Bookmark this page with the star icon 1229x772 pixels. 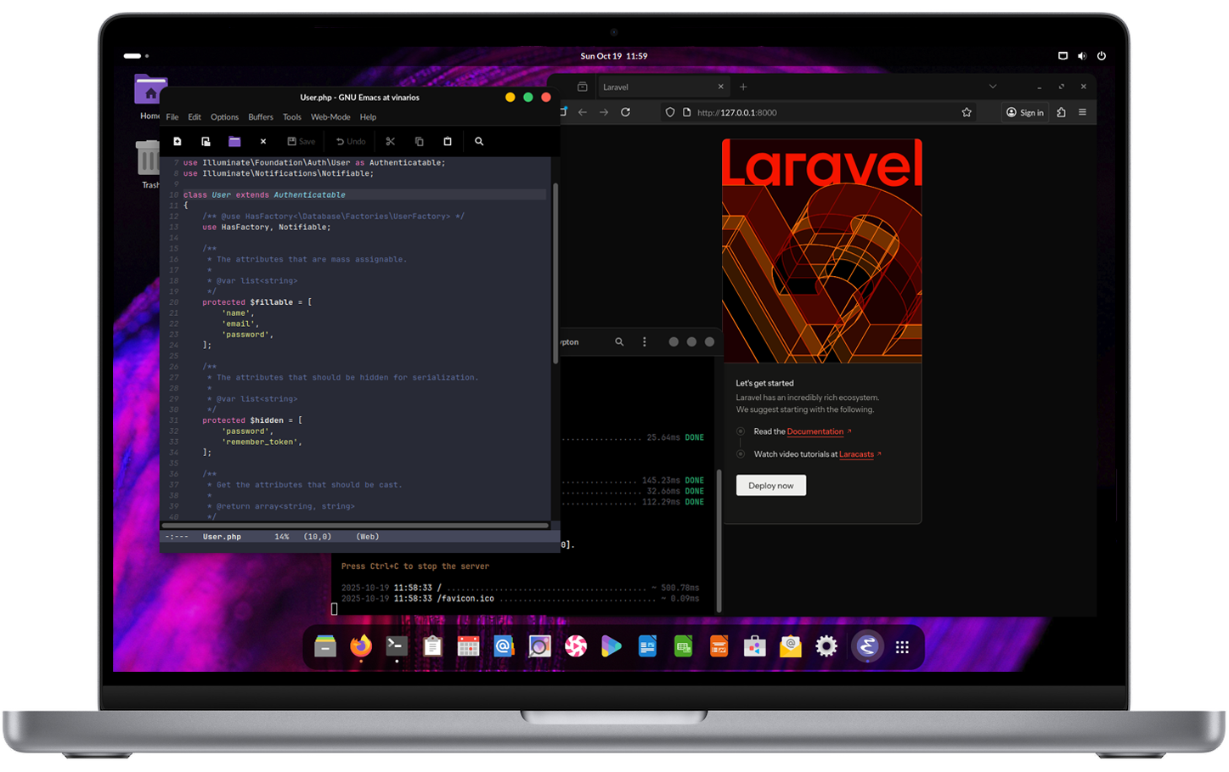point(967,112)
